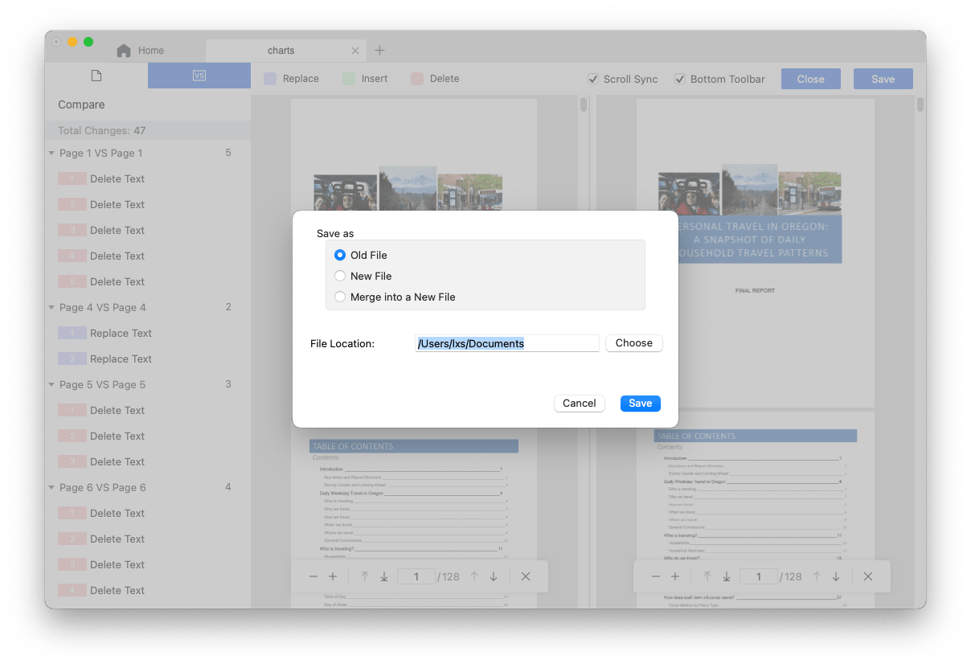Close the charts tab with its X icon
This screenshot has height=668, width=971.
click(355, 51)
